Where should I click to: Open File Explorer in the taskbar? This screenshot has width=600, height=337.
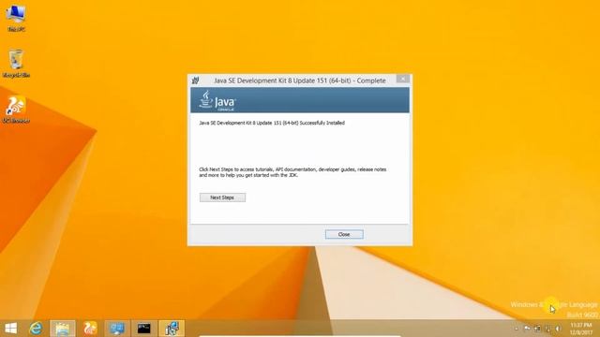point(63,329)
